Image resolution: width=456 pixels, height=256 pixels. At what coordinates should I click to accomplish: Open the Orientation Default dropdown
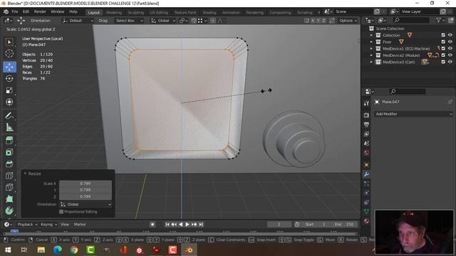(x=78, y=21)
